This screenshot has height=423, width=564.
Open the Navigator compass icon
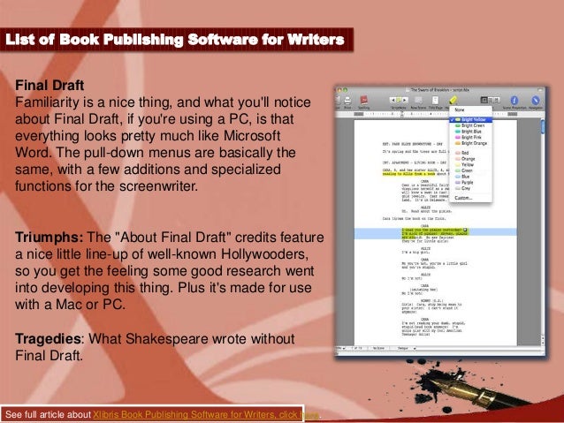(x=535, y=101)
